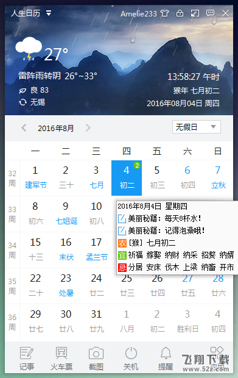Open 截图 screenshot tool

pyautogui.click(x=96, y=358)
